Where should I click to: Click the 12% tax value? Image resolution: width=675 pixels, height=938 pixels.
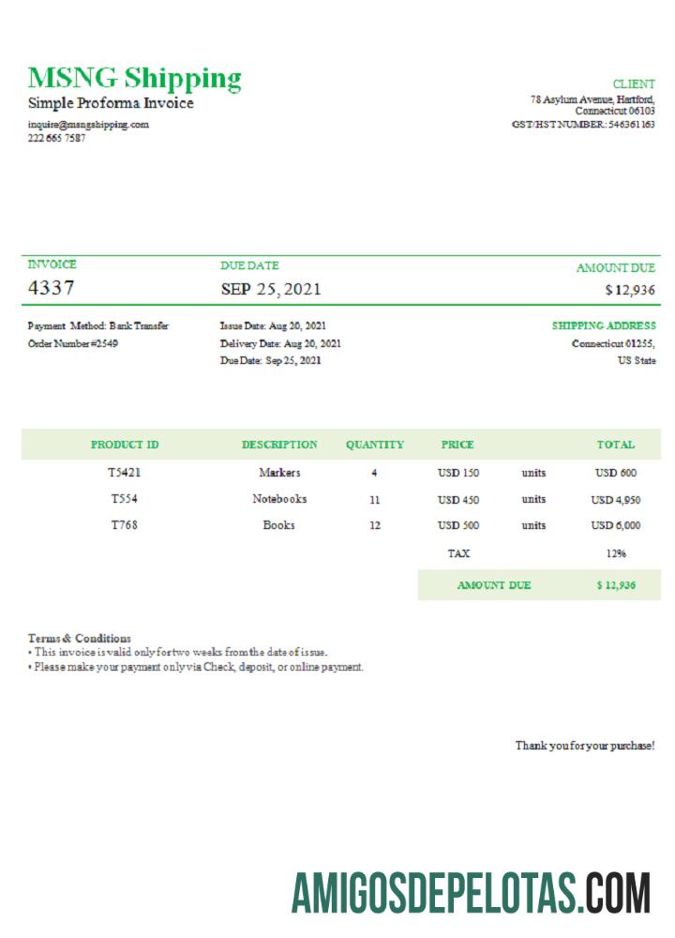coord(616,554)
